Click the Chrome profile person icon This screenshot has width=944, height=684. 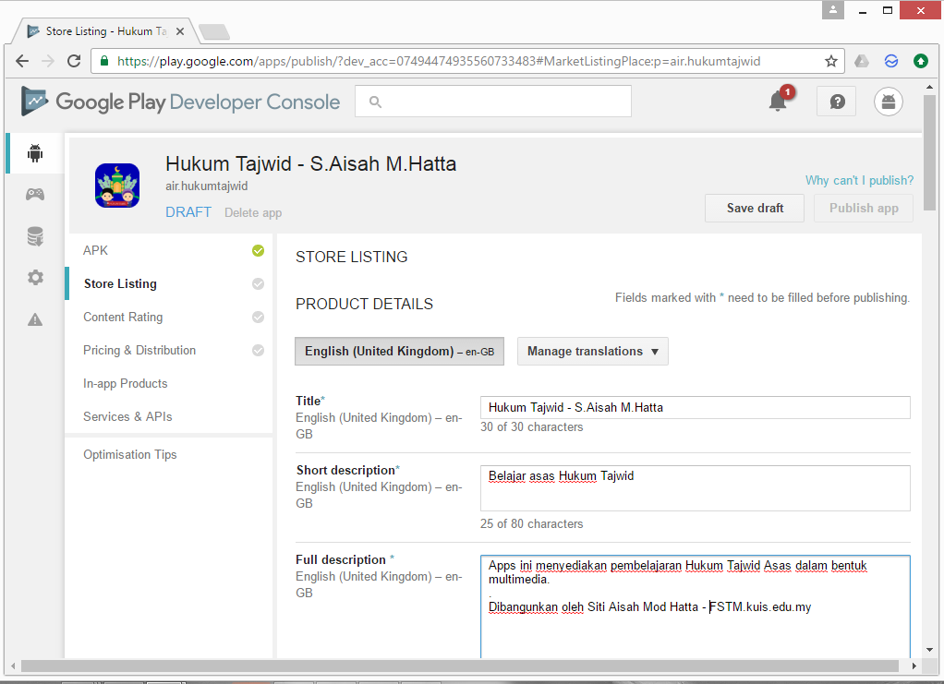click(x=833, y=9)
